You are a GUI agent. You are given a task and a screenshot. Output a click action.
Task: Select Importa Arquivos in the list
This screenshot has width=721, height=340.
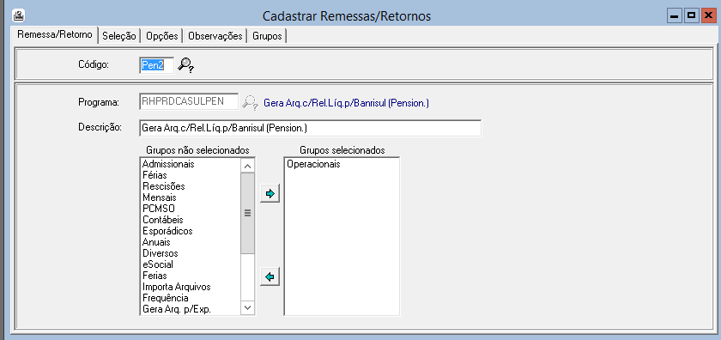pos(177,287)
